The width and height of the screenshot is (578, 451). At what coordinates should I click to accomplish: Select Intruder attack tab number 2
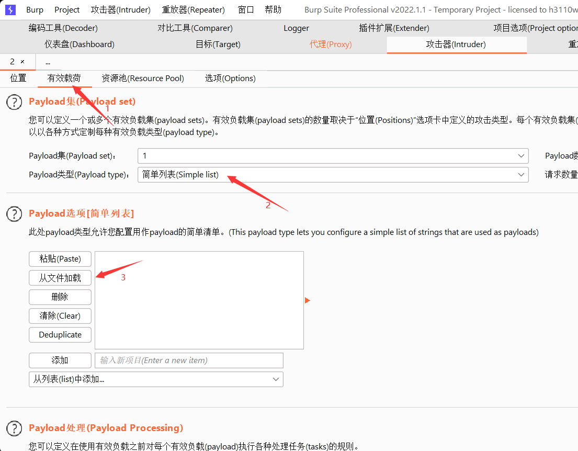pyautogui.click(x=13, y=62)
